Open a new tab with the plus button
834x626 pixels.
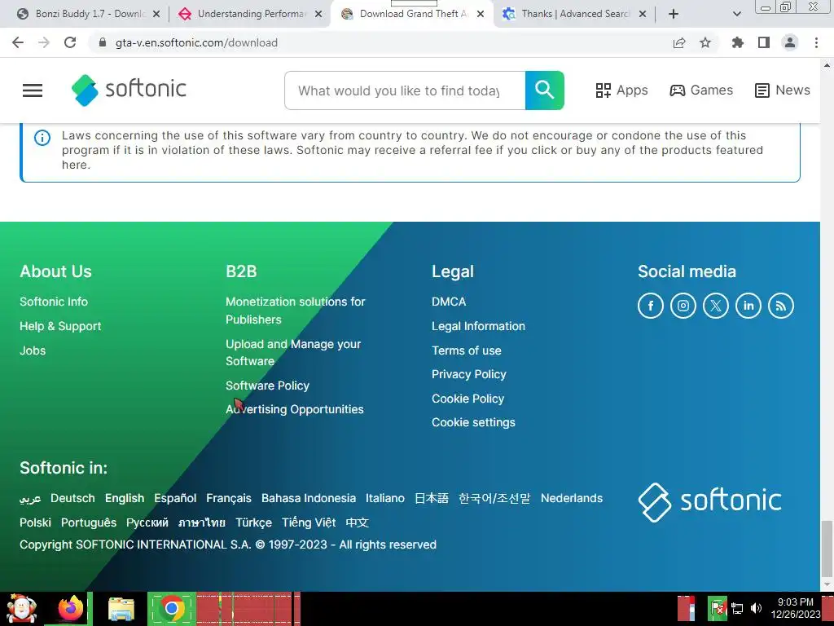[674, 14]
